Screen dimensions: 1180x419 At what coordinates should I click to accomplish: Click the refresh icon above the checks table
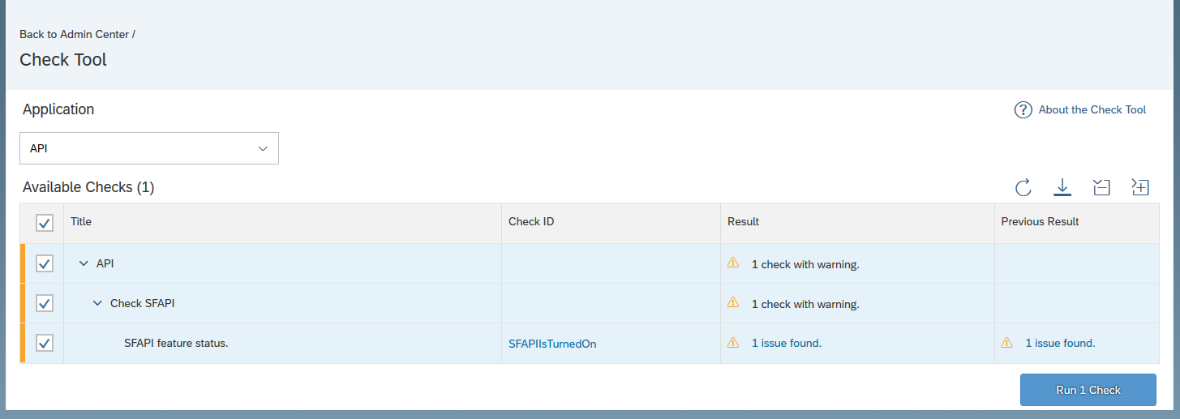click(1023, 187)
